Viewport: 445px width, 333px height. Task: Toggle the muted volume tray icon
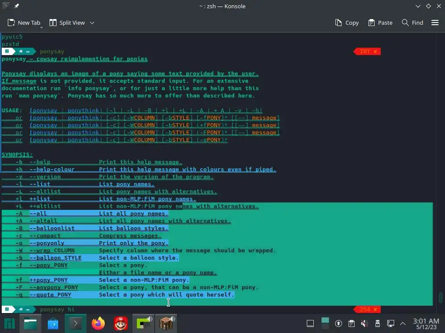365,323
